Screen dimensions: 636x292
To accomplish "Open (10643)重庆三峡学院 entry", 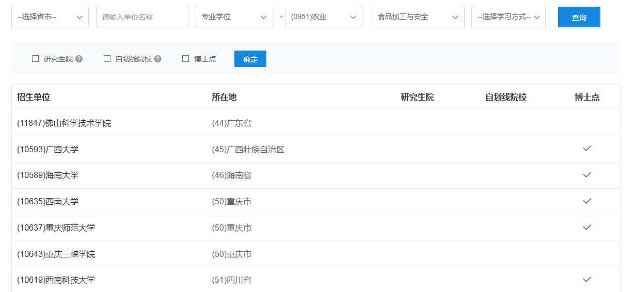I will click(56, 254).
